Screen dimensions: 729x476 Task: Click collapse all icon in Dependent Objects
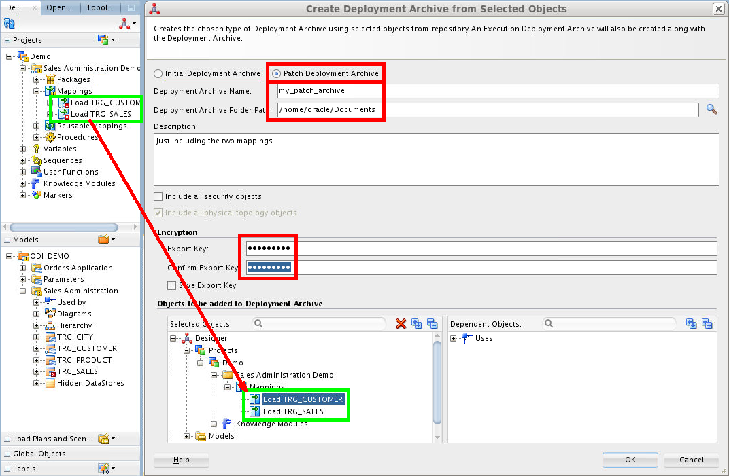coord(707,324)
